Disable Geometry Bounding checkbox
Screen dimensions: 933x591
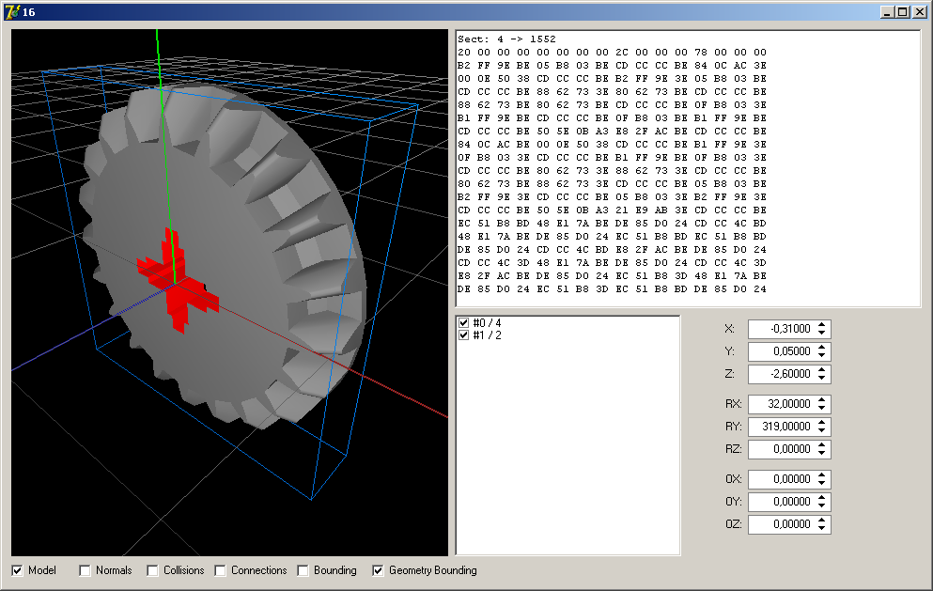point(379,570)
